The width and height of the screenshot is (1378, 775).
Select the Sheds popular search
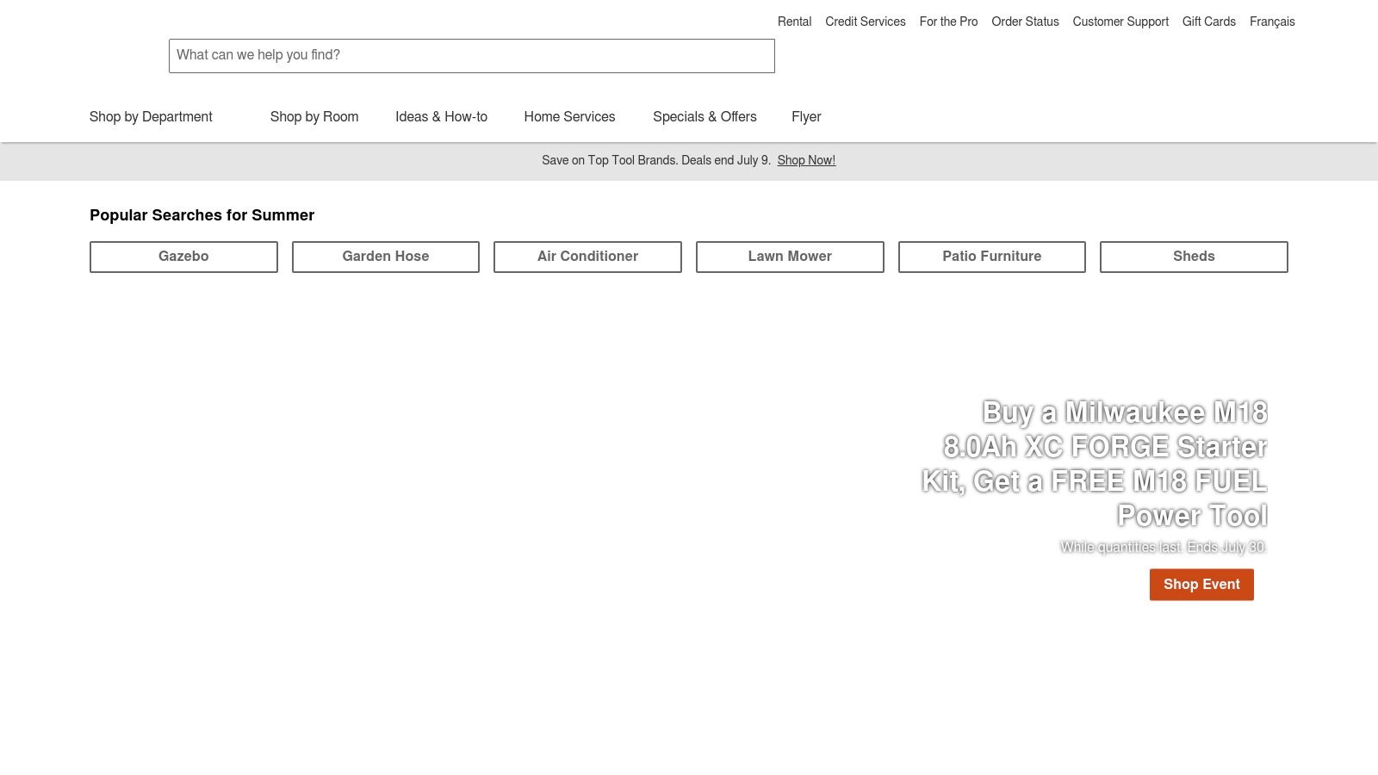pos(1194,257)
